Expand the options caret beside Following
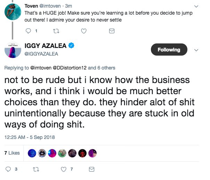 [x=196, y=50]
